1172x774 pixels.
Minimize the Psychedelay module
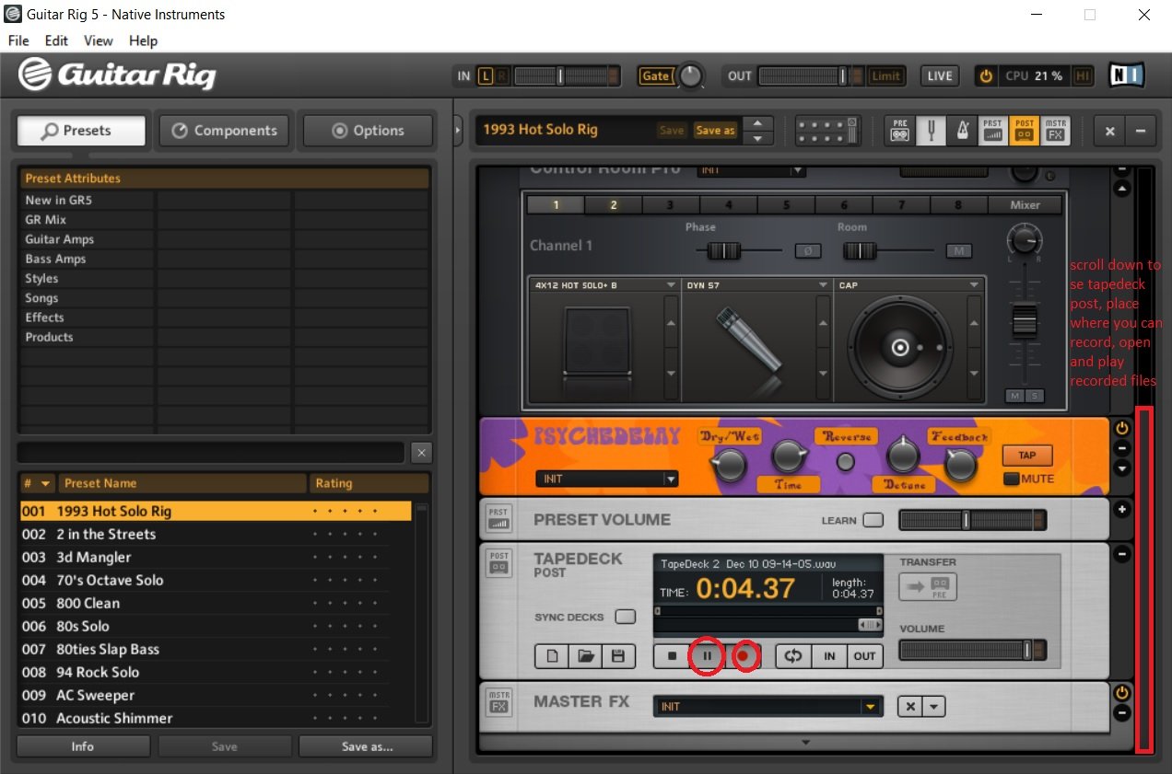[1122, 448]
